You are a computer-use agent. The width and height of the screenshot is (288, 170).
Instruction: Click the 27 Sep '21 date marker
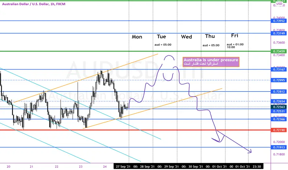[x=123, y=167]
